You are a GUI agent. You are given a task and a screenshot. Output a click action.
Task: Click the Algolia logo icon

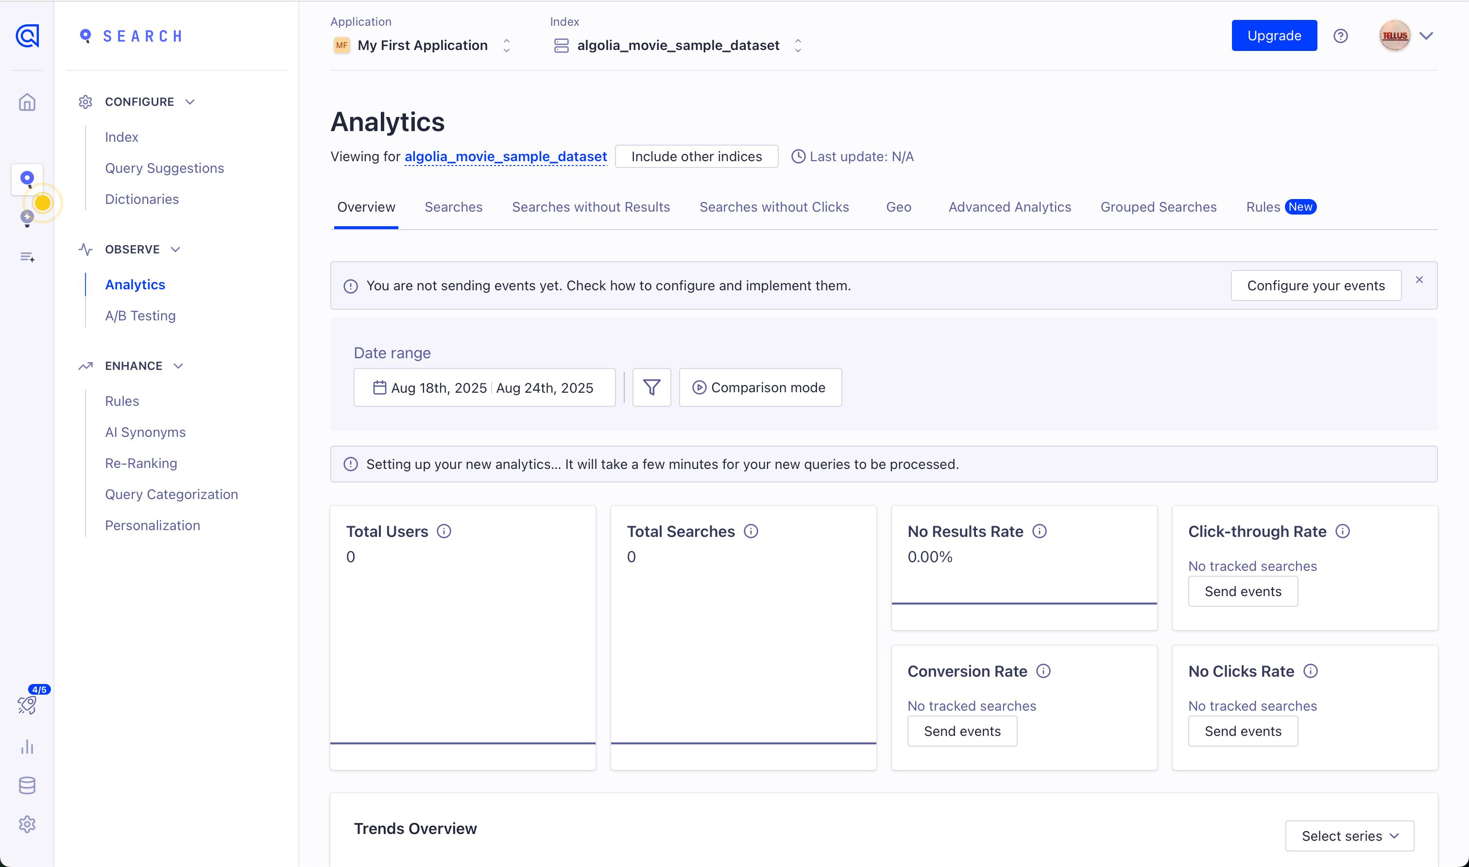tap(27, 36)
